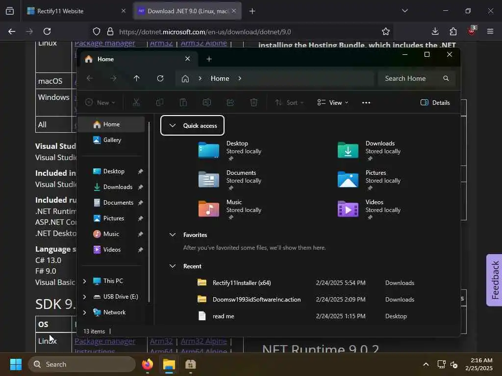
Task: Open the View dropdown menu
Action: click(x=333, y=103)
